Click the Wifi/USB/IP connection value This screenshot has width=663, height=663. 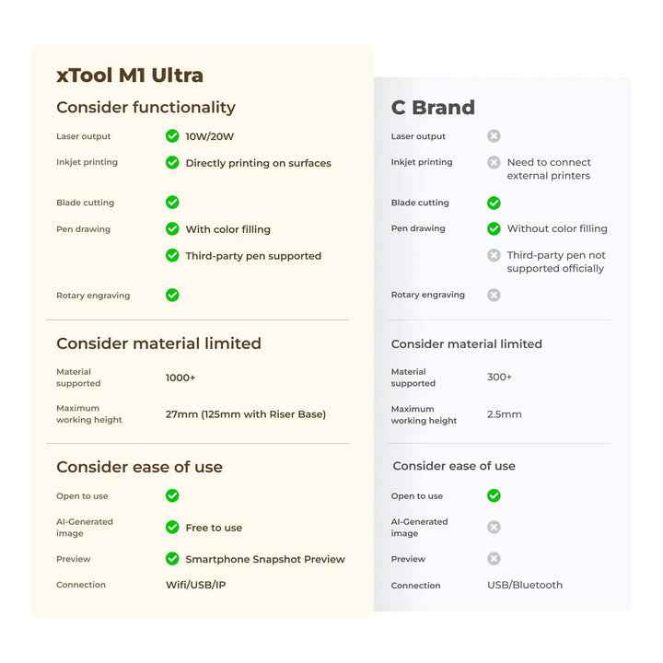pos(196,586)
